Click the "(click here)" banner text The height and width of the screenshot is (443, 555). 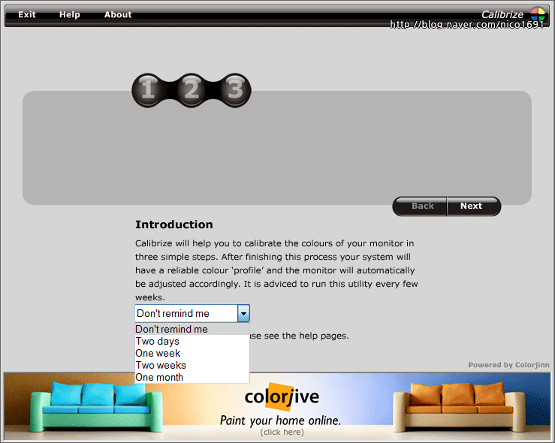pyautogui.click(x=282, y=432)
